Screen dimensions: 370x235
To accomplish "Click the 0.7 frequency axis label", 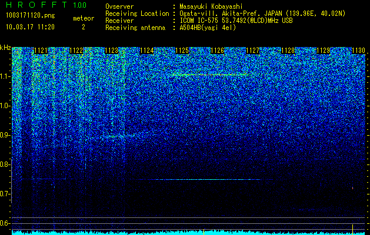I will pos(5,194).
